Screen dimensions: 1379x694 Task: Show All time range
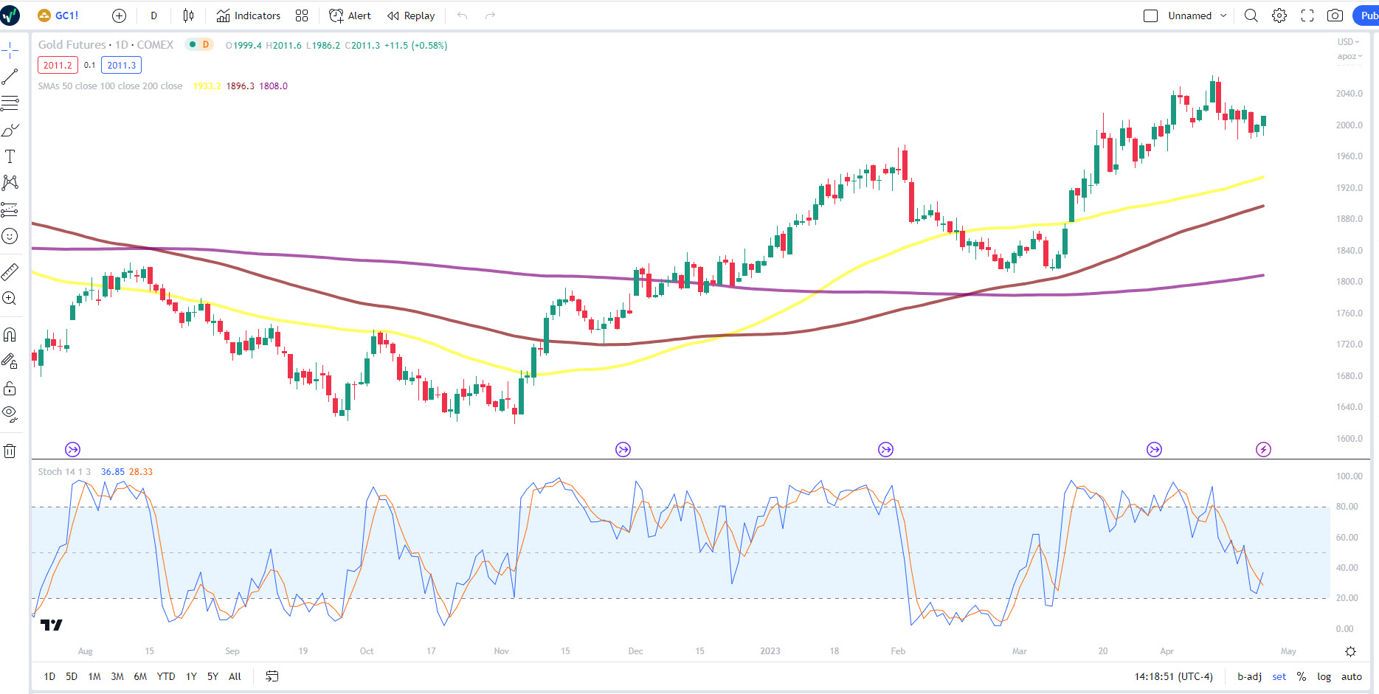point(235,676)
